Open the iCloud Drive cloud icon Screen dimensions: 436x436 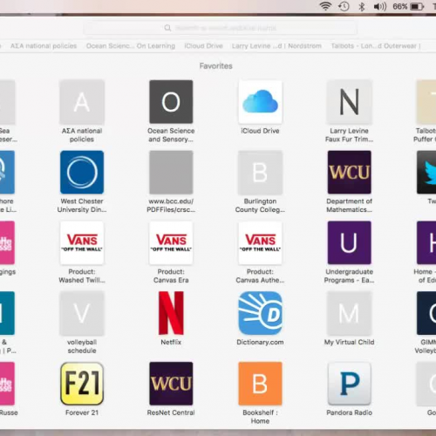[x=260, y=102]
